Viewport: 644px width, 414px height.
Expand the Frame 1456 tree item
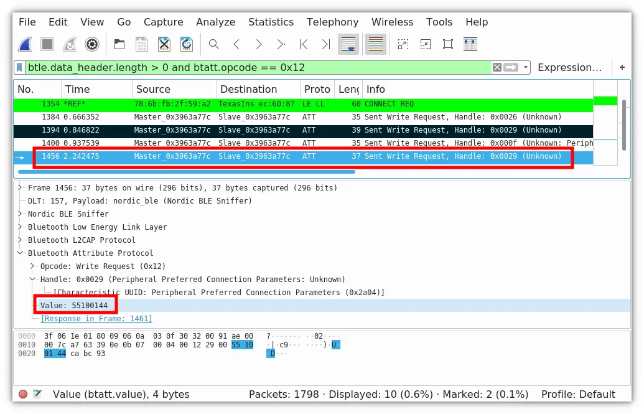coord(20,188)
